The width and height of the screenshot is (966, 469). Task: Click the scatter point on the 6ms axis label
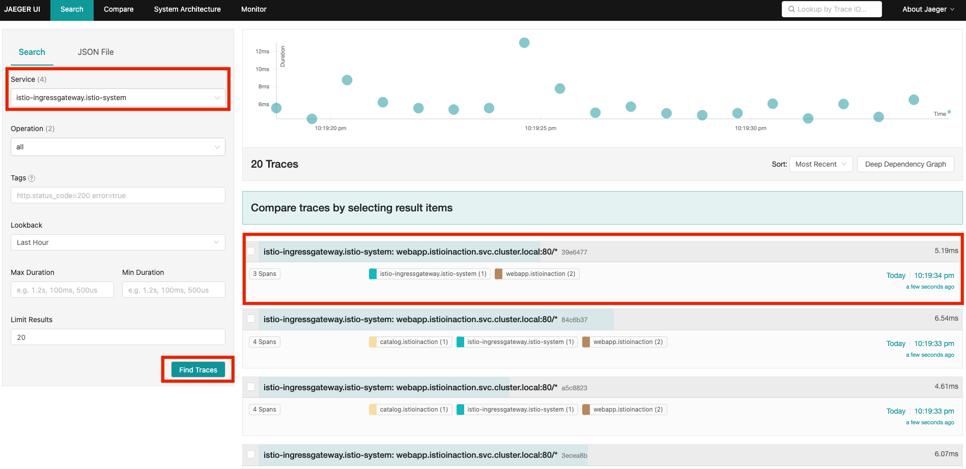click(276, 108)
